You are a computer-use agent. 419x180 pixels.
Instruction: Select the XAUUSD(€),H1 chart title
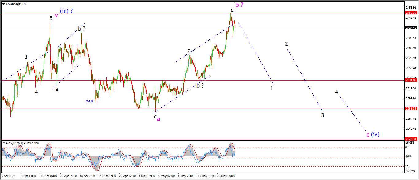click(16, 4)
